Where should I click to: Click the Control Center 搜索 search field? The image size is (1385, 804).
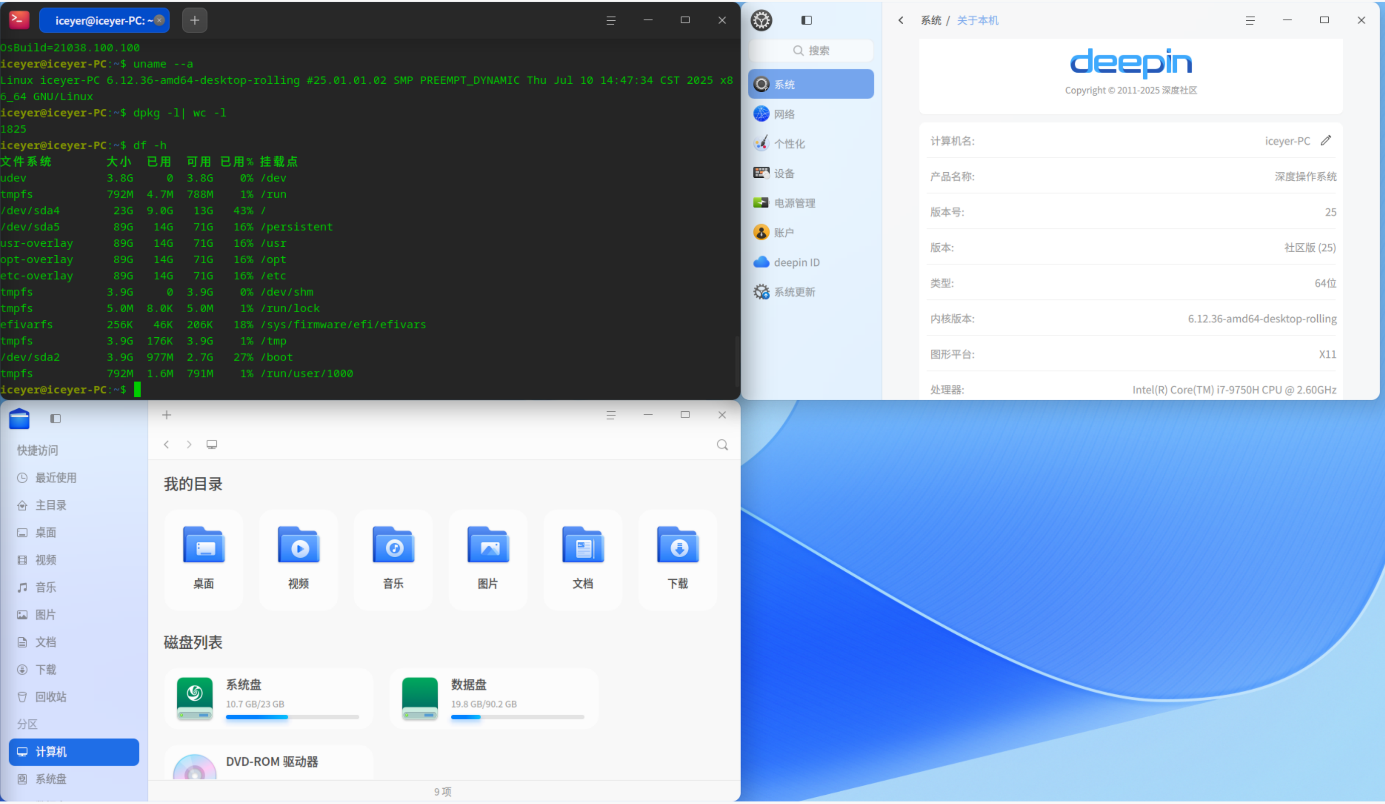coord(811,50)
